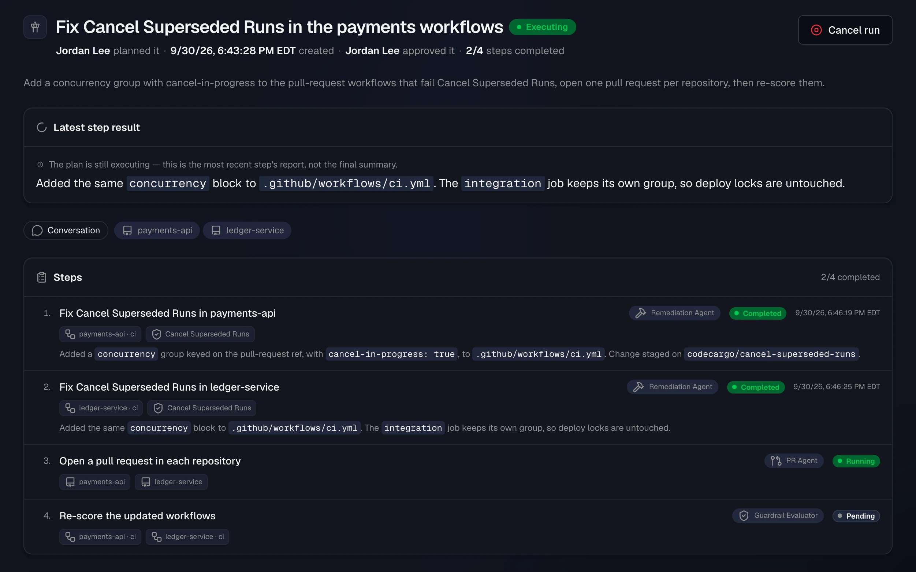This screenshot has width=916, height=572.
Task: Click the Pending status on step 4
Action: (856, 516)
